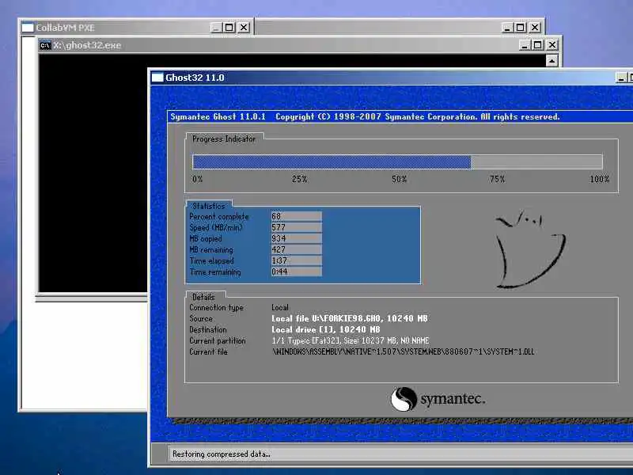The image size is (633, 475).
Task: Minimize the untitled window behind console
Action: click(x=506, y=28)
